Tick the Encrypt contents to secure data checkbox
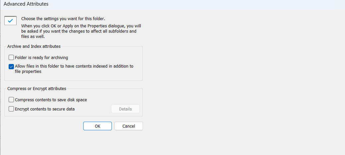This screenshot has width=345, height=155. tap(11, 108)
